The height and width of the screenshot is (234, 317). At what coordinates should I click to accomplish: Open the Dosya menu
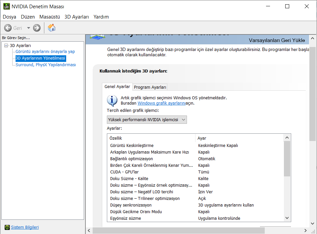(9, 17)
